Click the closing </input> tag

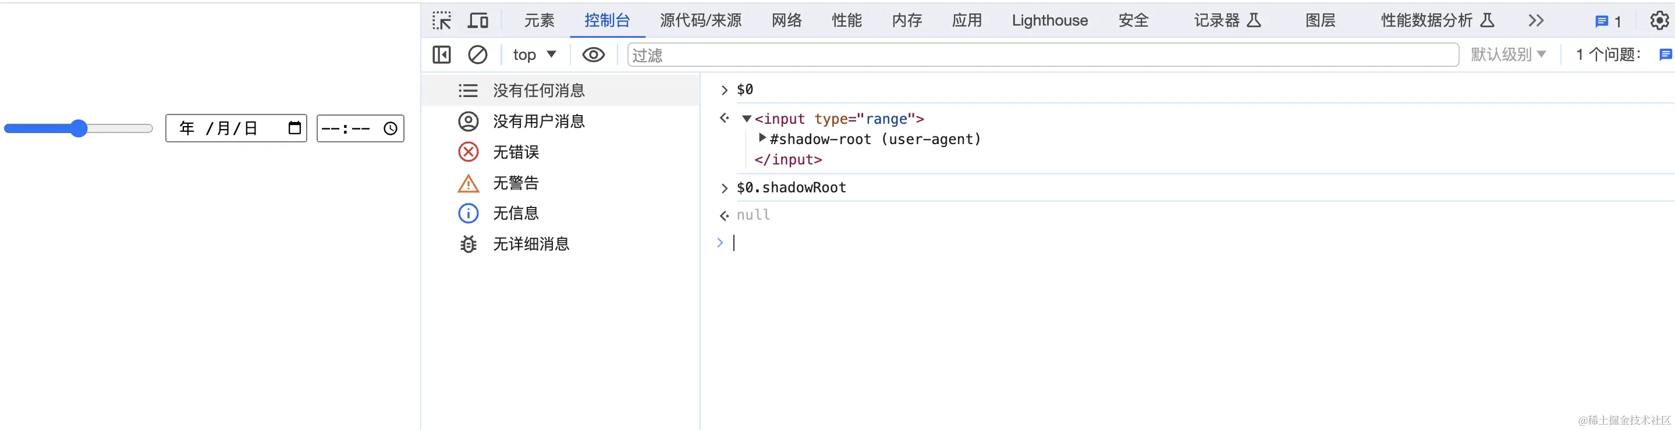pos(788,160)
